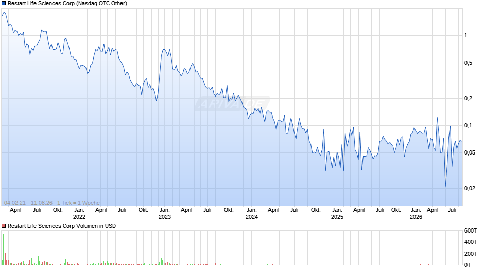Click the price axis label '0,2'
The width and height of the screenshot is (484, 270).
468,98
